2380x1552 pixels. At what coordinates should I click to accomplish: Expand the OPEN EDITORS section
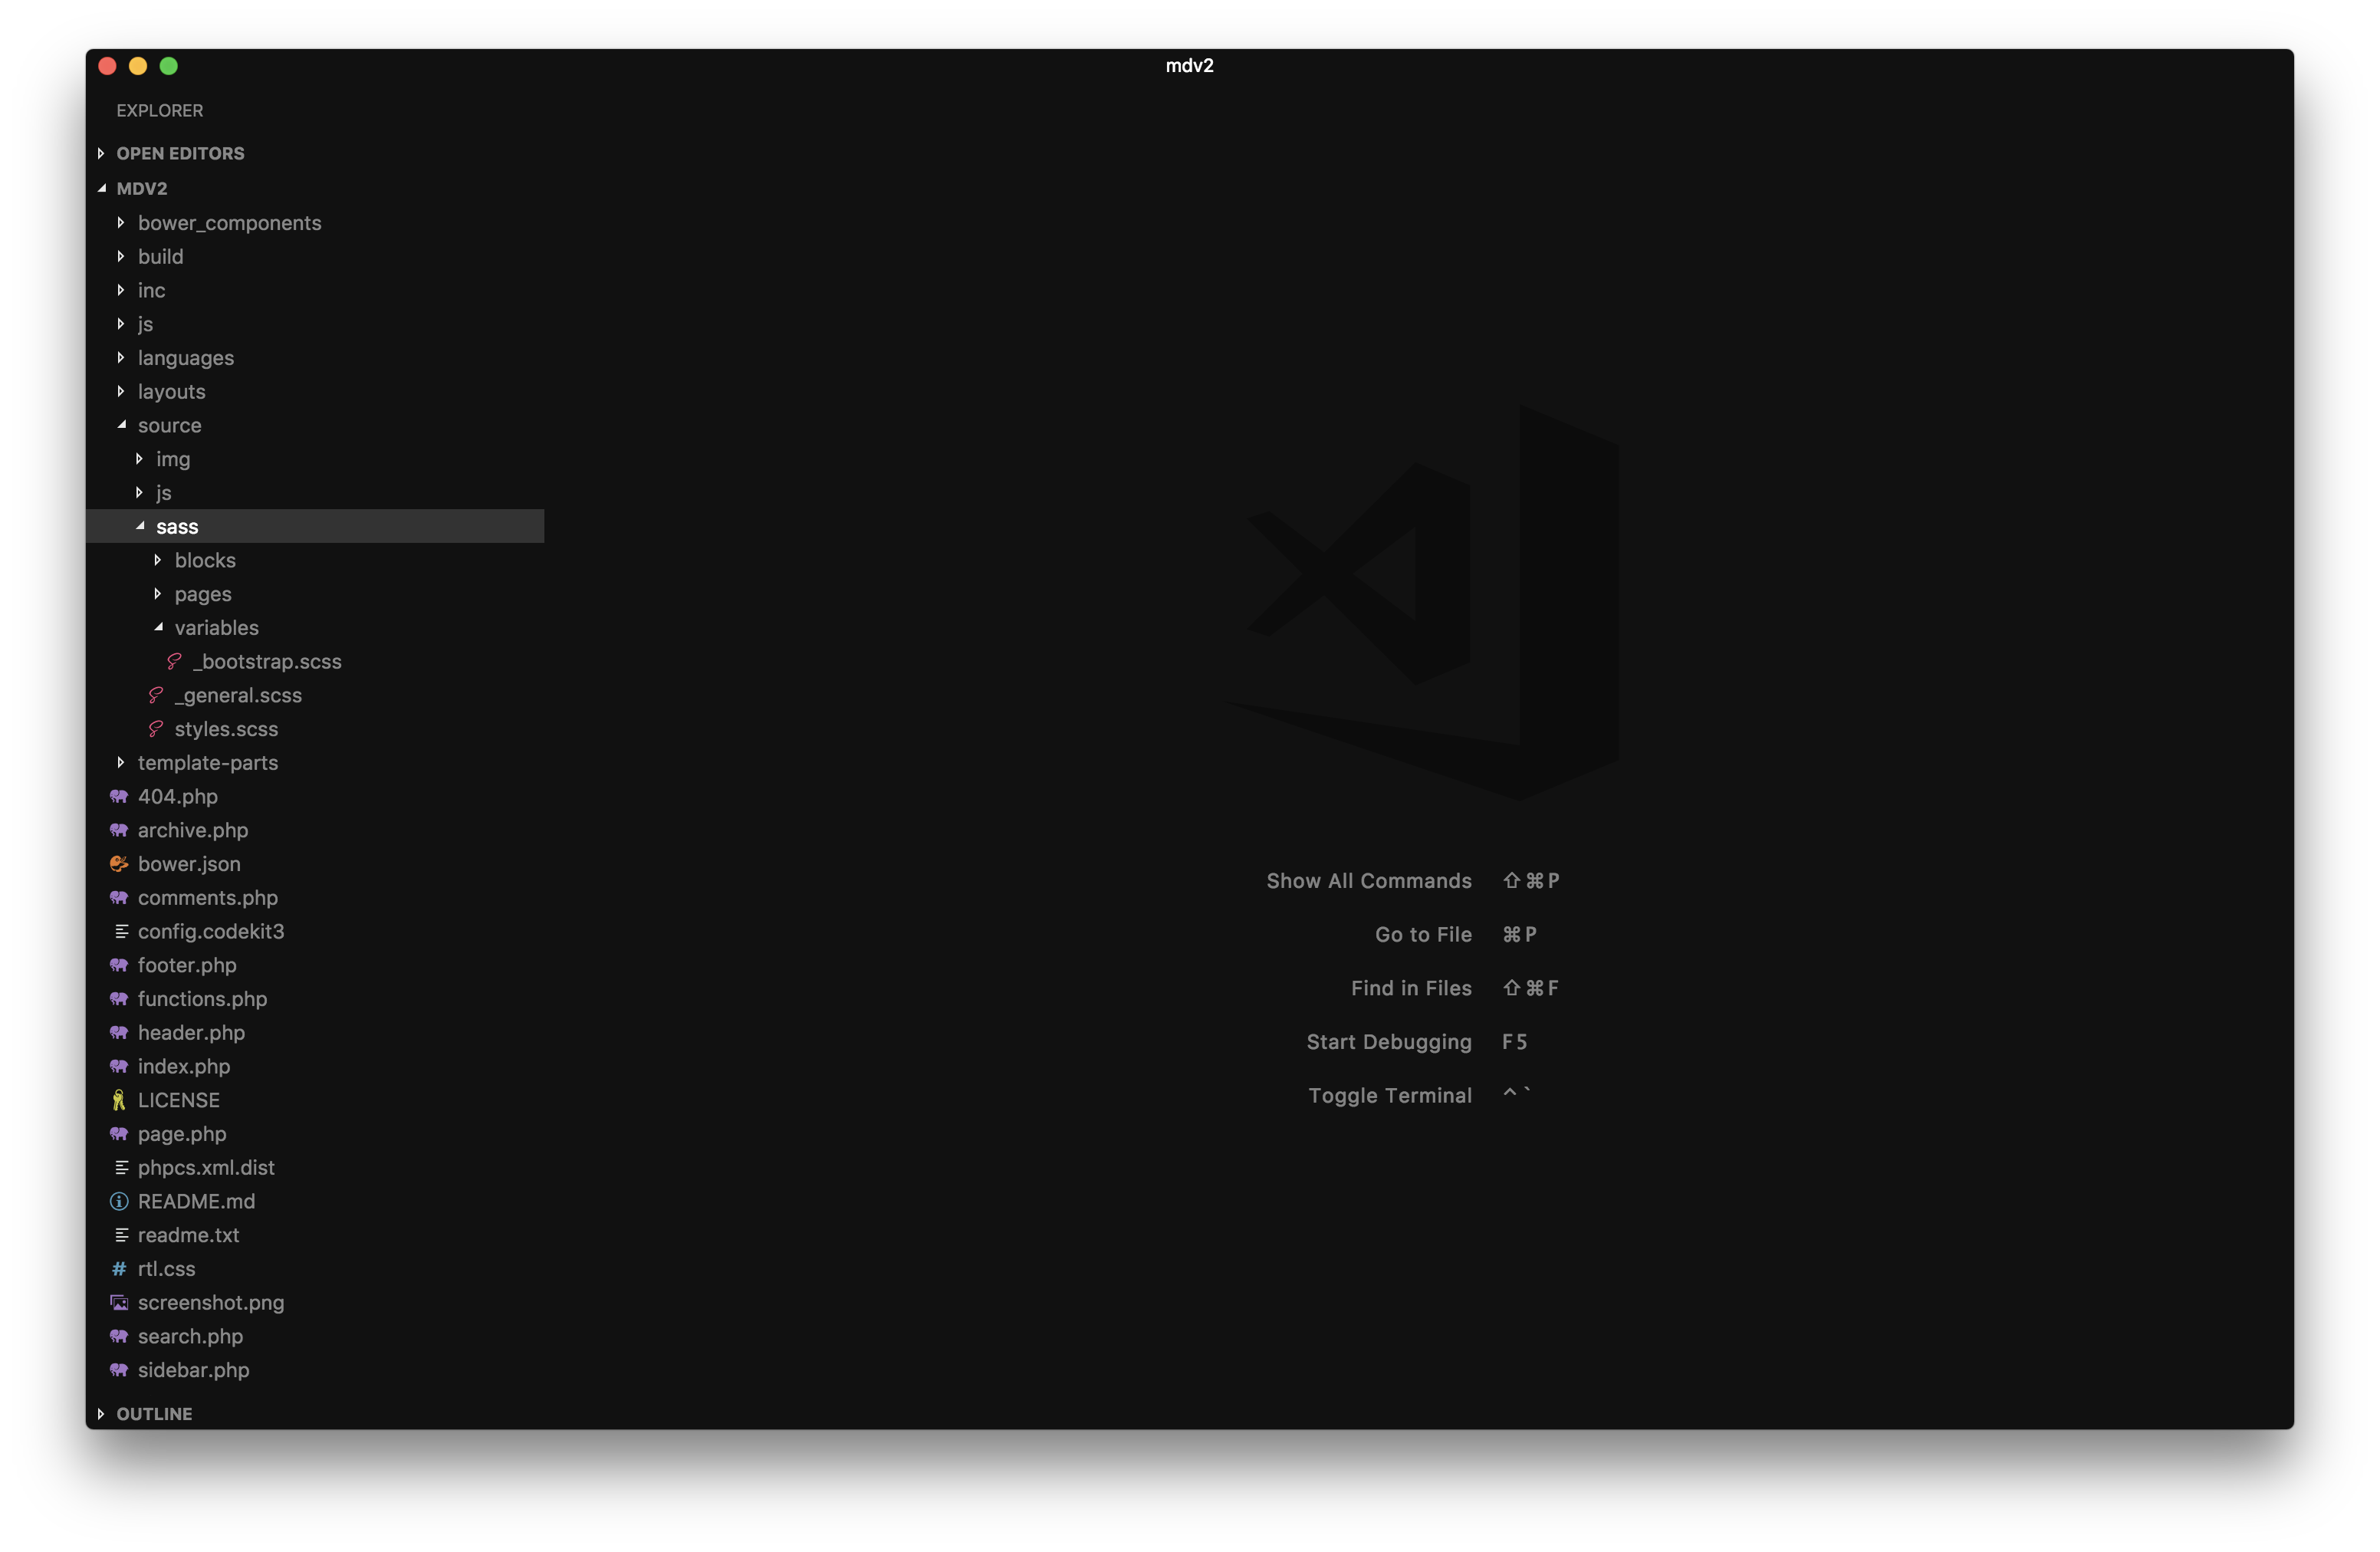(x=101, y=153)
